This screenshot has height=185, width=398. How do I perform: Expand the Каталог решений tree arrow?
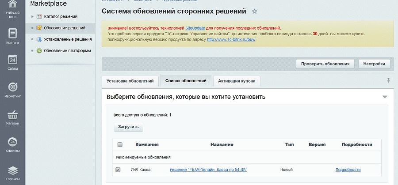tap(32, 16)
